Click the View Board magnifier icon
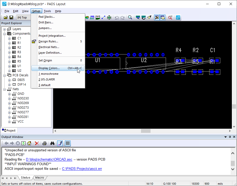The image size is (237, 186). [138, 17]
